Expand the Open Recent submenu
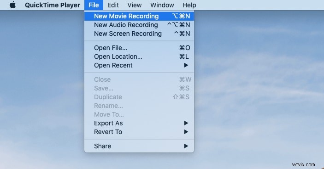This screenshot has width=324, height=169. click(x=139, y=65)
